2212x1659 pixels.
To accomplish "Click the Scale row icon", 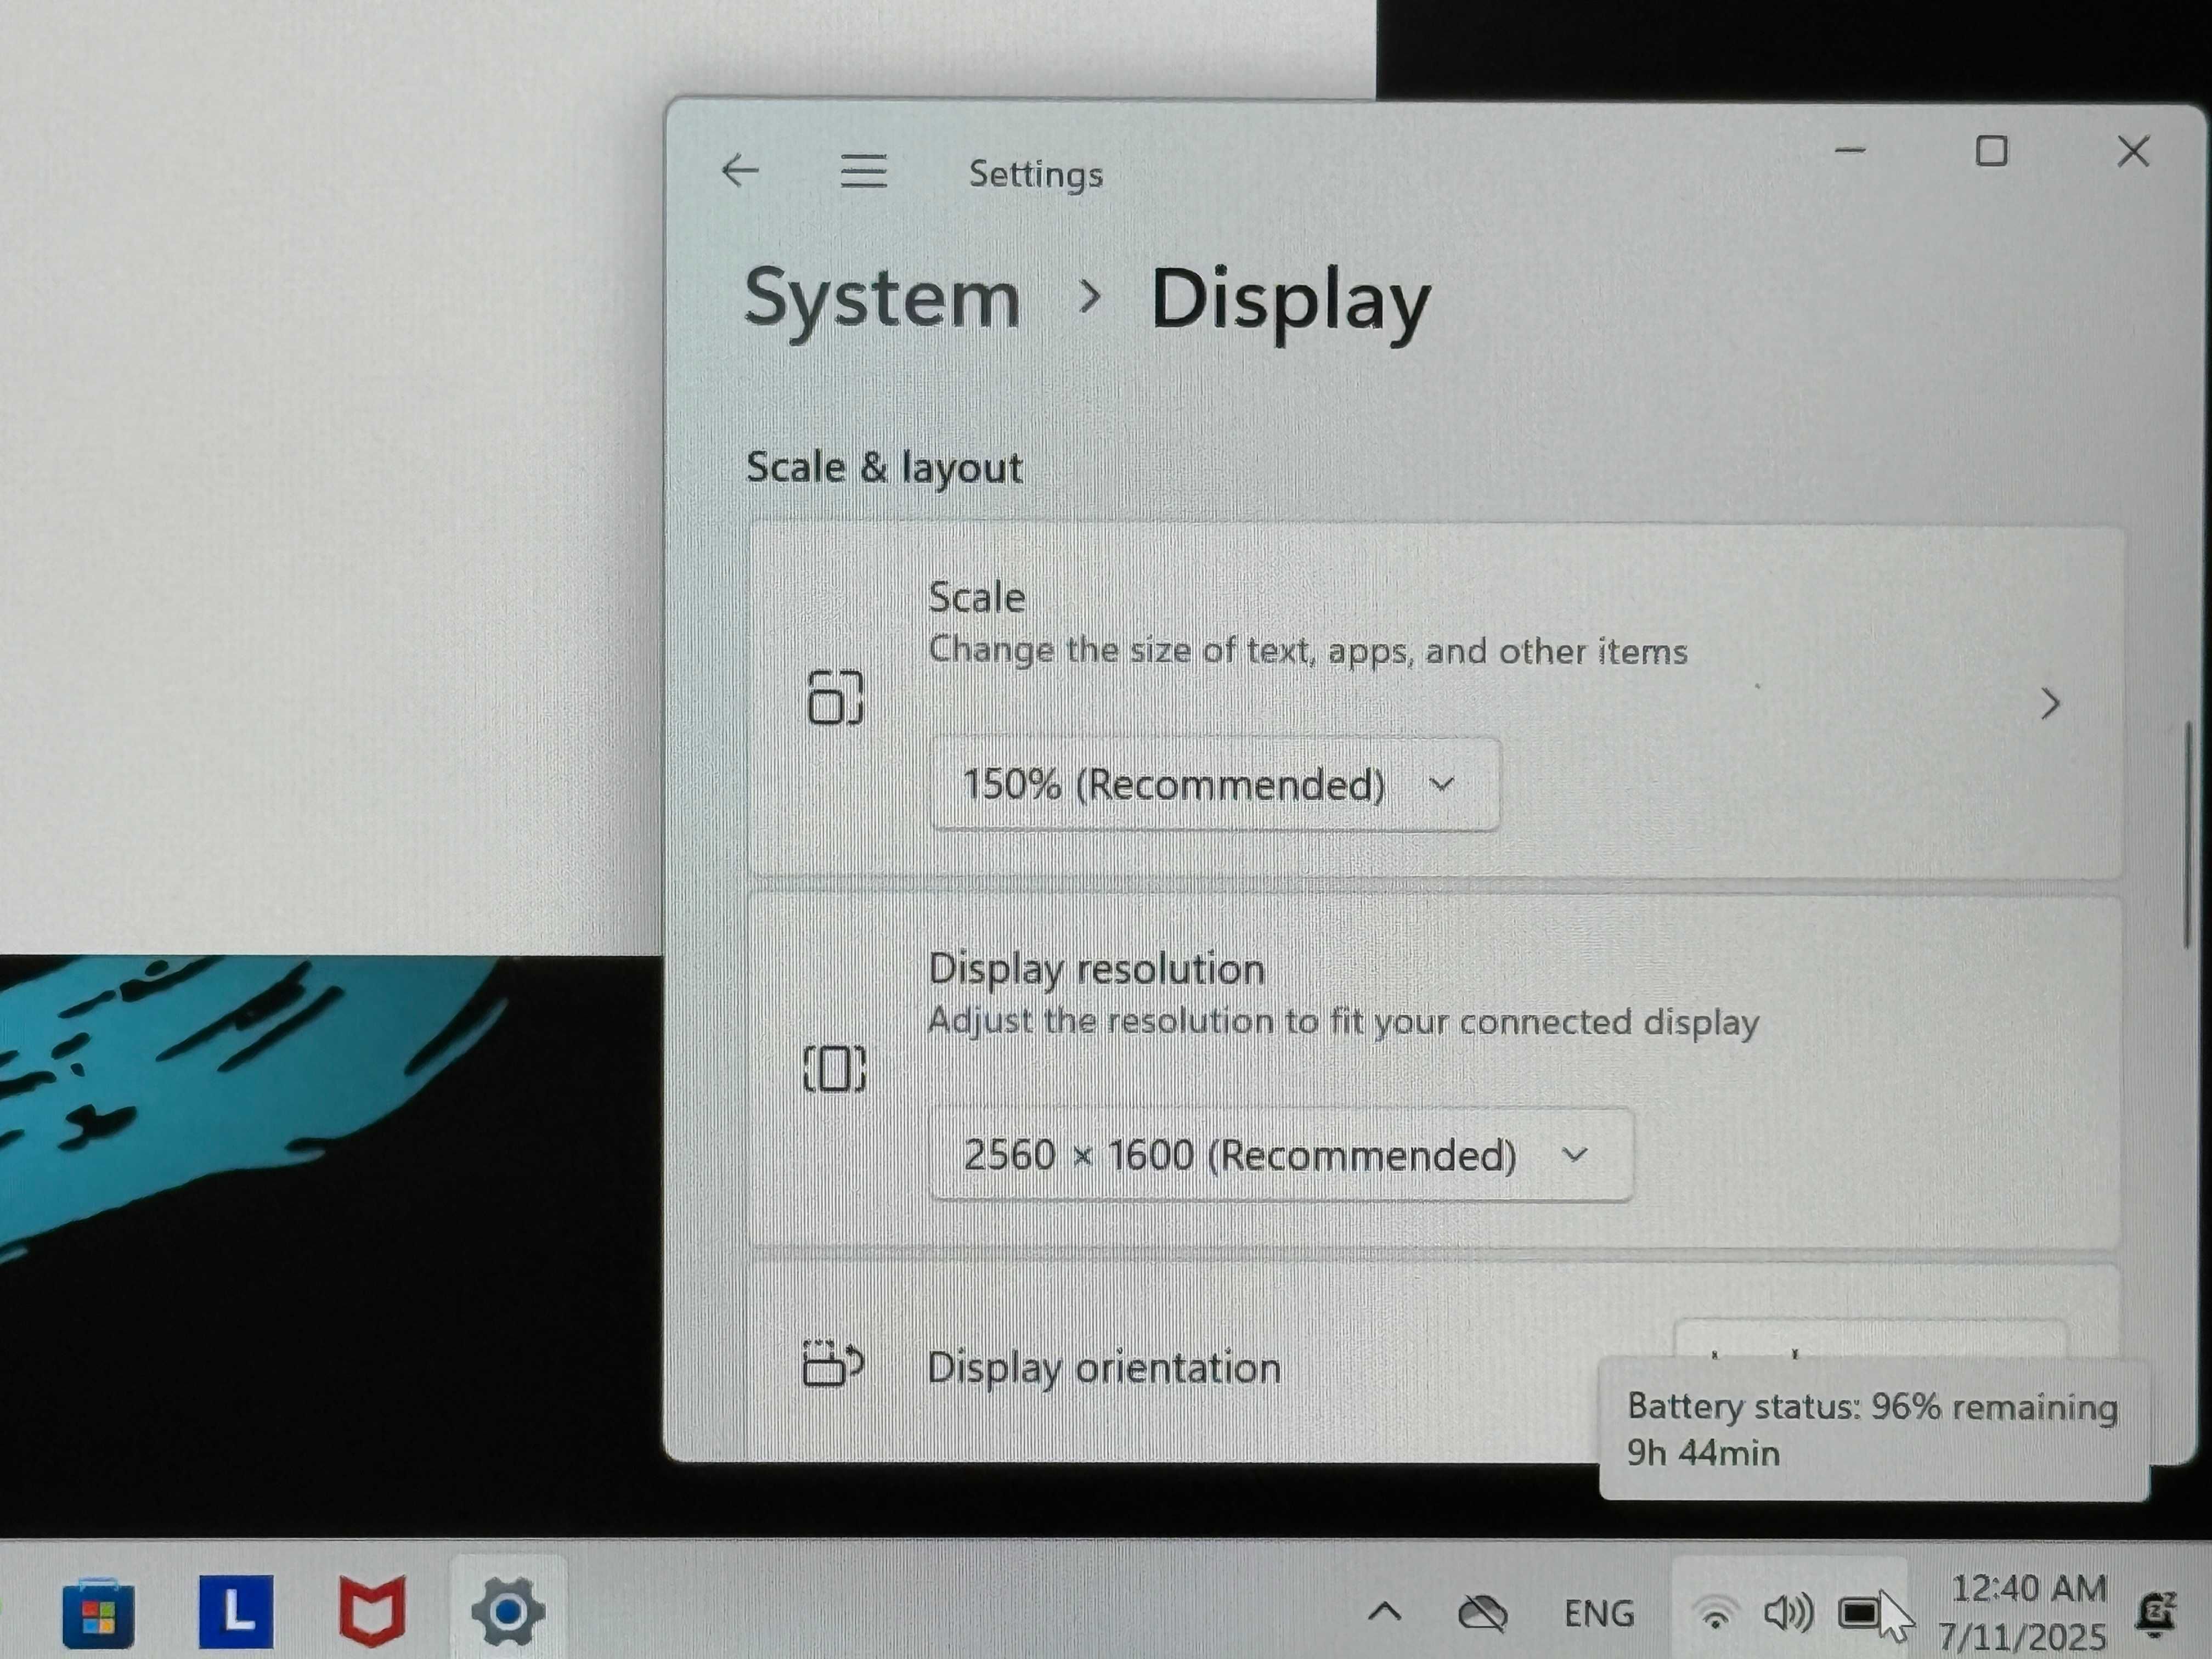I will pyautogui.click(x=834, y=697).
